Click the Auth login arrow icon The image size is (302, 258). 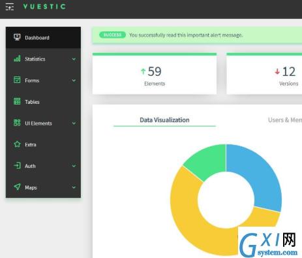(x=17, y=165)
